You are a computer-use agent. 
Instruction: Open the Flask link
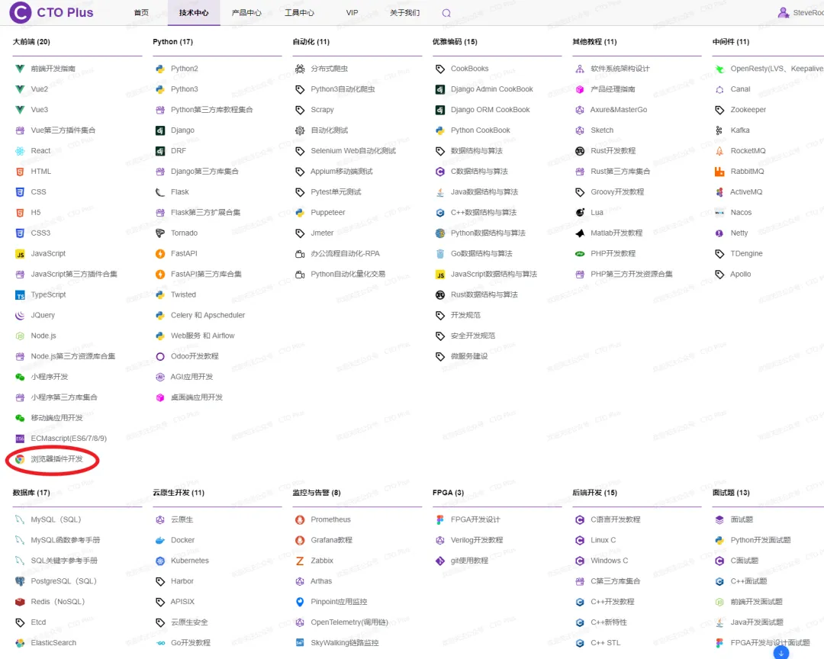[x=180, y=192]
